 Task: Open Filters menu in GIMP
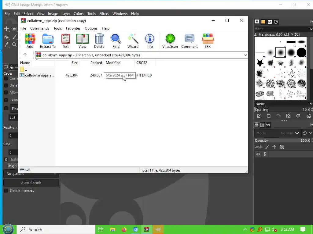[x=104, y=13]
